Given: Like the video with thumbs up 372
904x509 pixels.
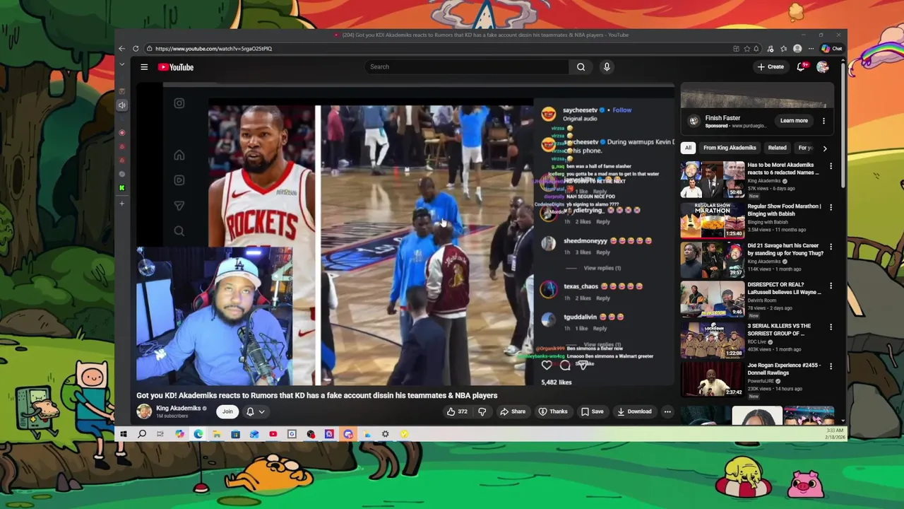Looking at the screenshot, I should point(457,411).
